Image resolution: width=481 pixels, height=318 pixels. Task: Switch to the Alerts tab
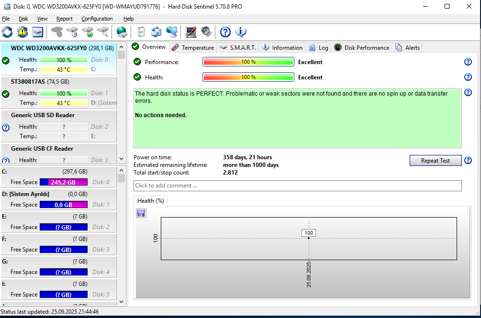[x=408, y=47]
